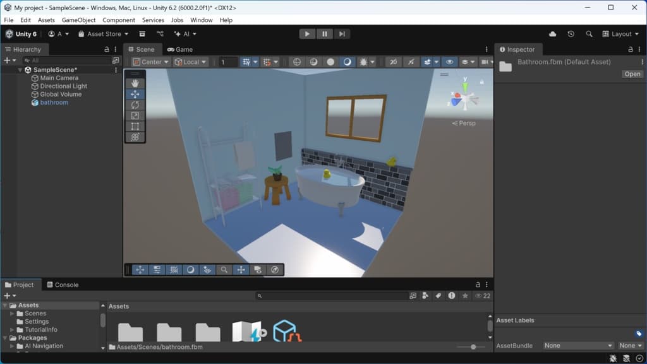The width and height of the screenshot is (647, 364).
Task: Select the Scale tool
Action: (x=135, y=115)
